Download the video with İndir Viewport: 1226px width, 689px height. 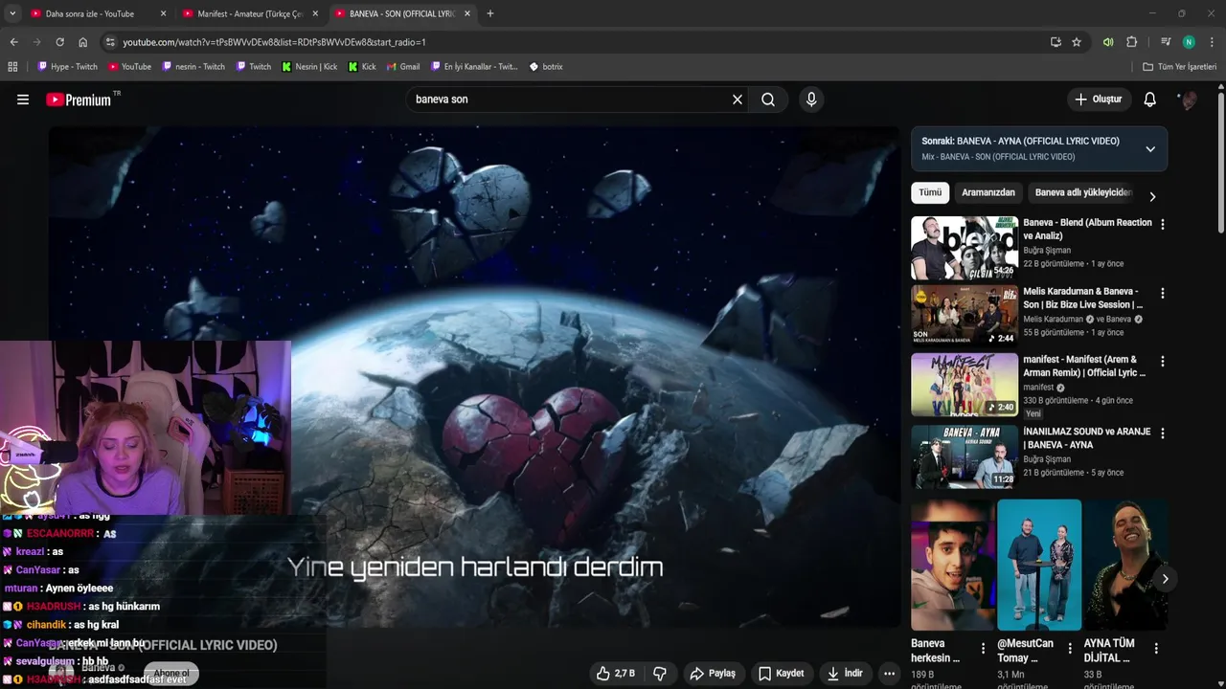[x=845, y=674]
